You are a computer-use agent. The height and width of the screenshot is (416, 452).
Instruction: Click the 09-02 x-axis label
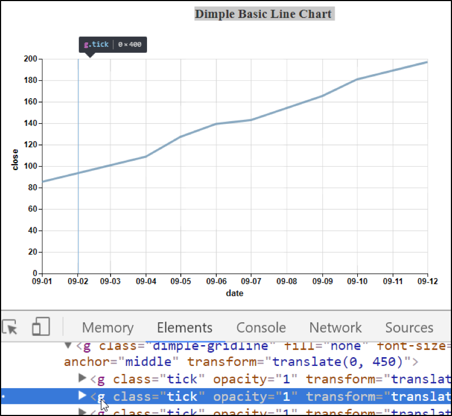click(x=78, y=281)
